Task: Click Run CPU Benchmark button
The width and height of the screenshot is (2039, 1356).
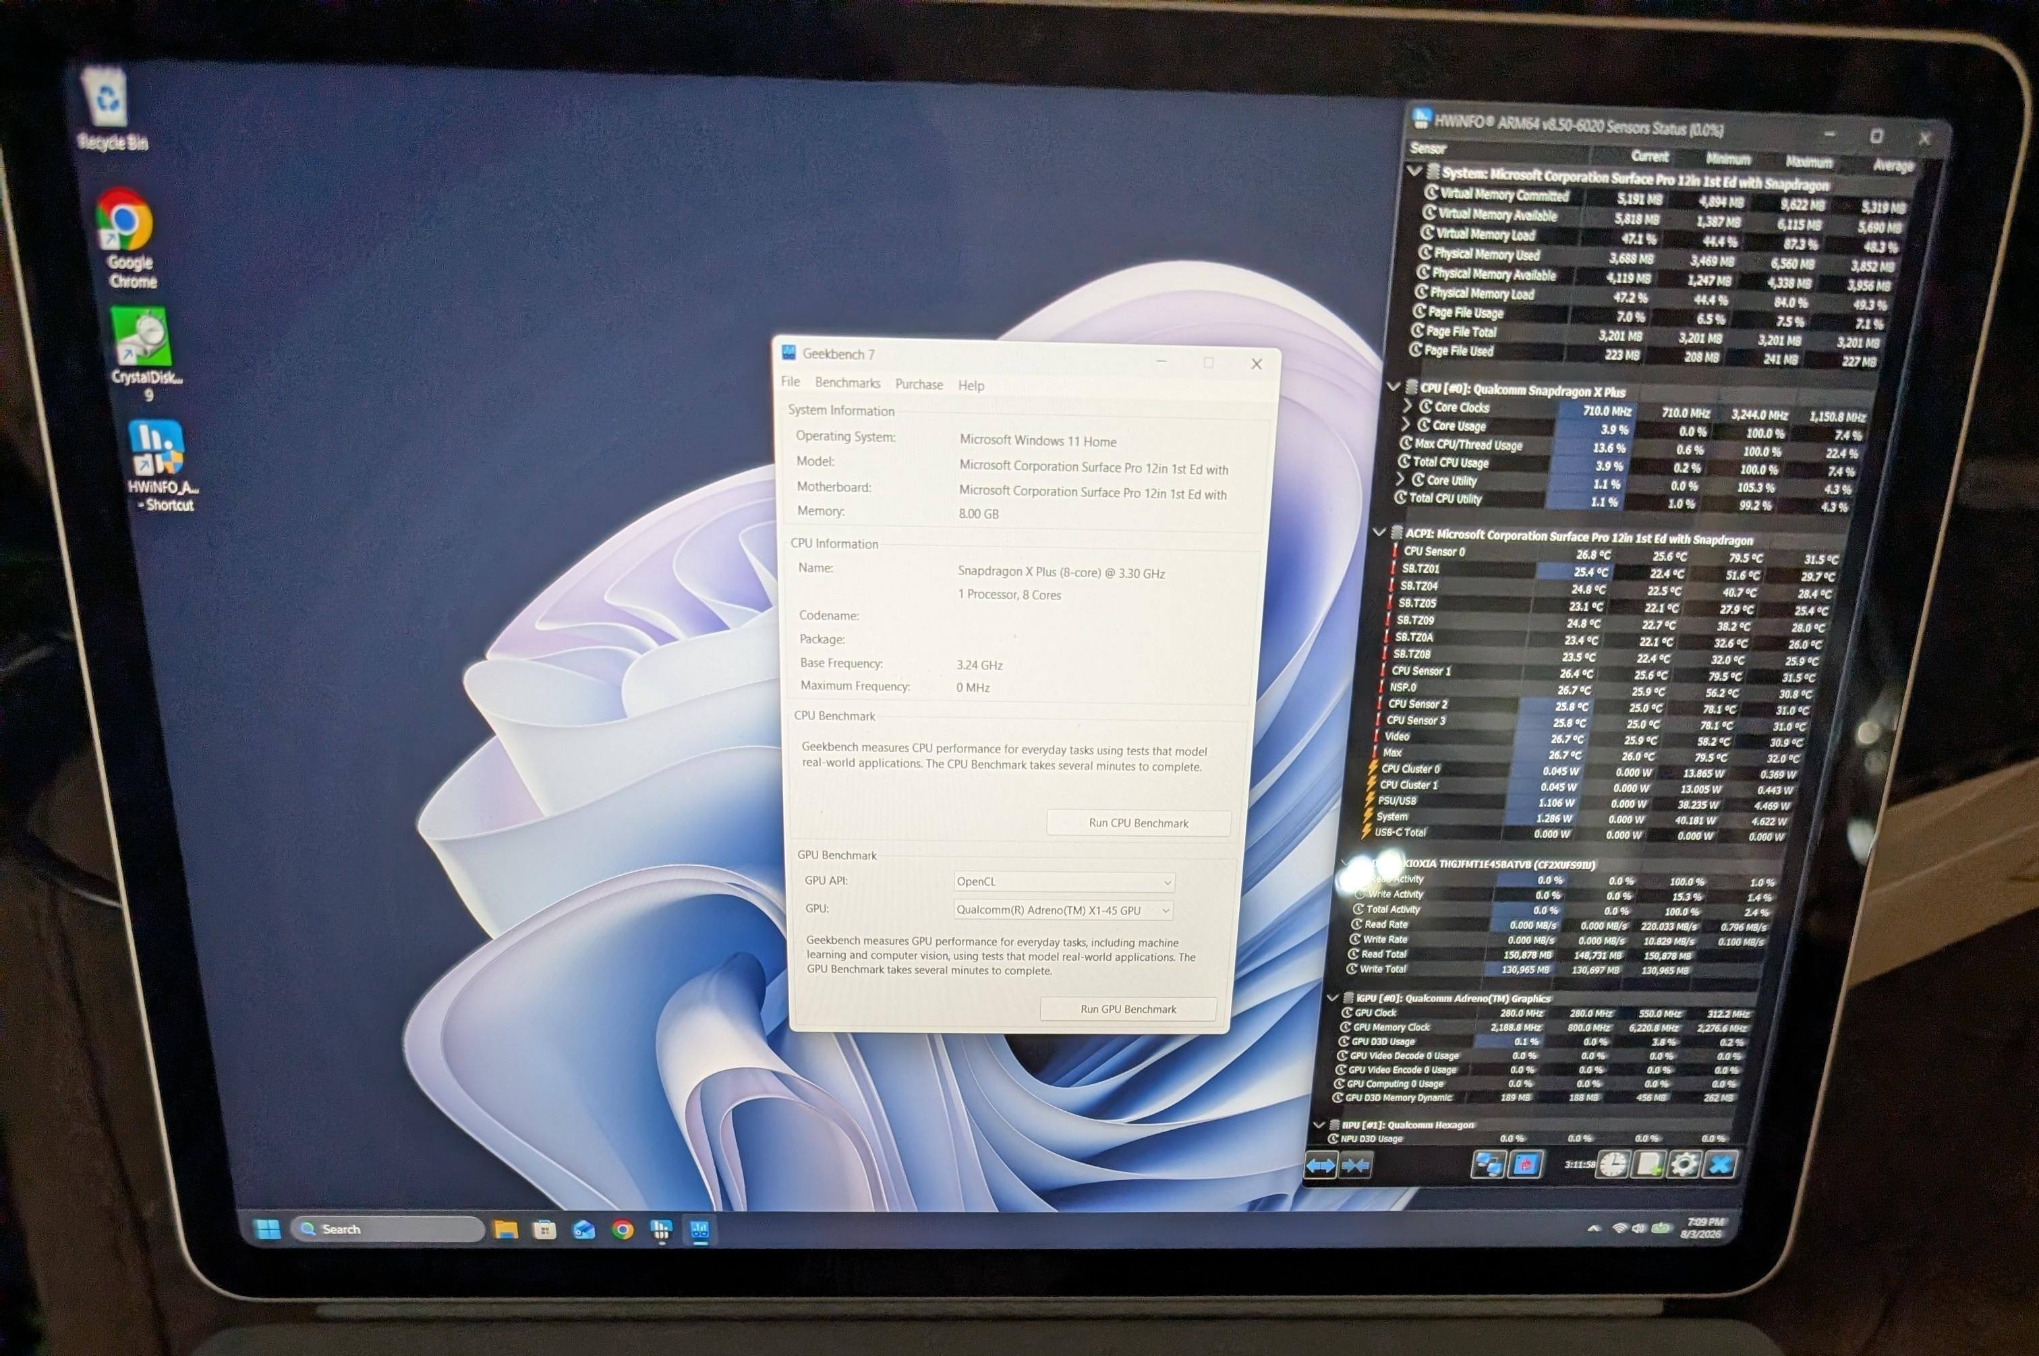Action: point(1139,823)
